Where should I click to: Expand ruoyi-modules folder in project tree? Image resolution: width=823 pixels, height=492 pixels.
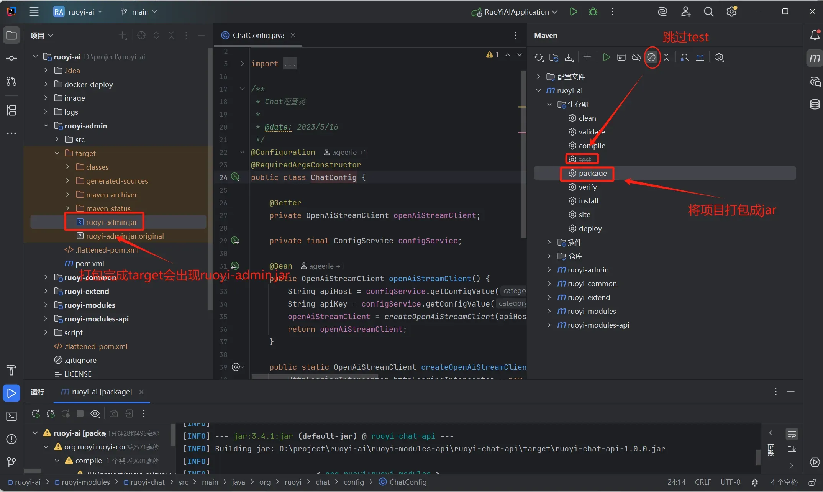[x=46, y=305]
